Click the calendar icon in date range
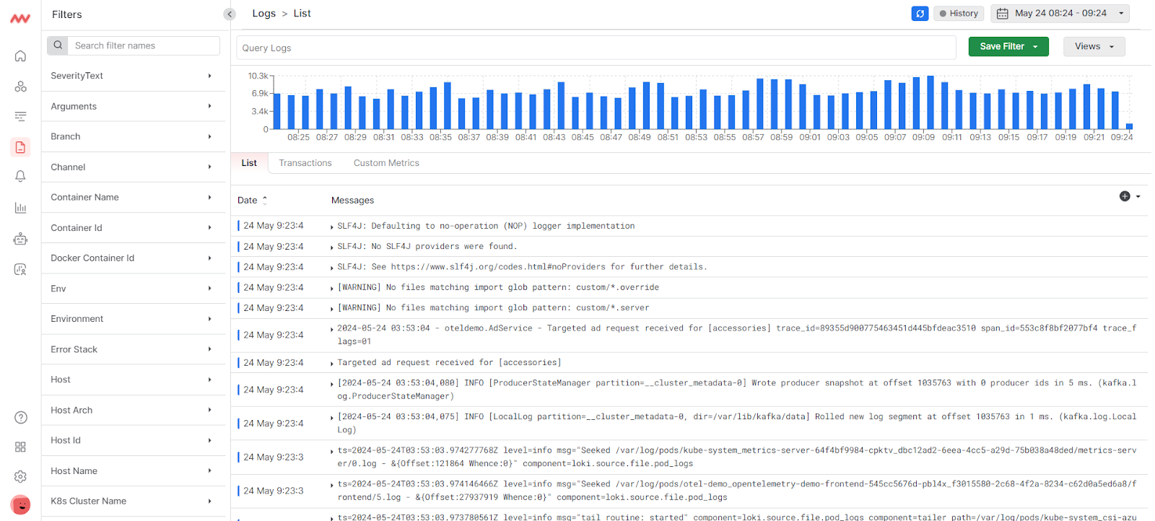Viewport: 1155px width, 521px height. [1003, 14]
